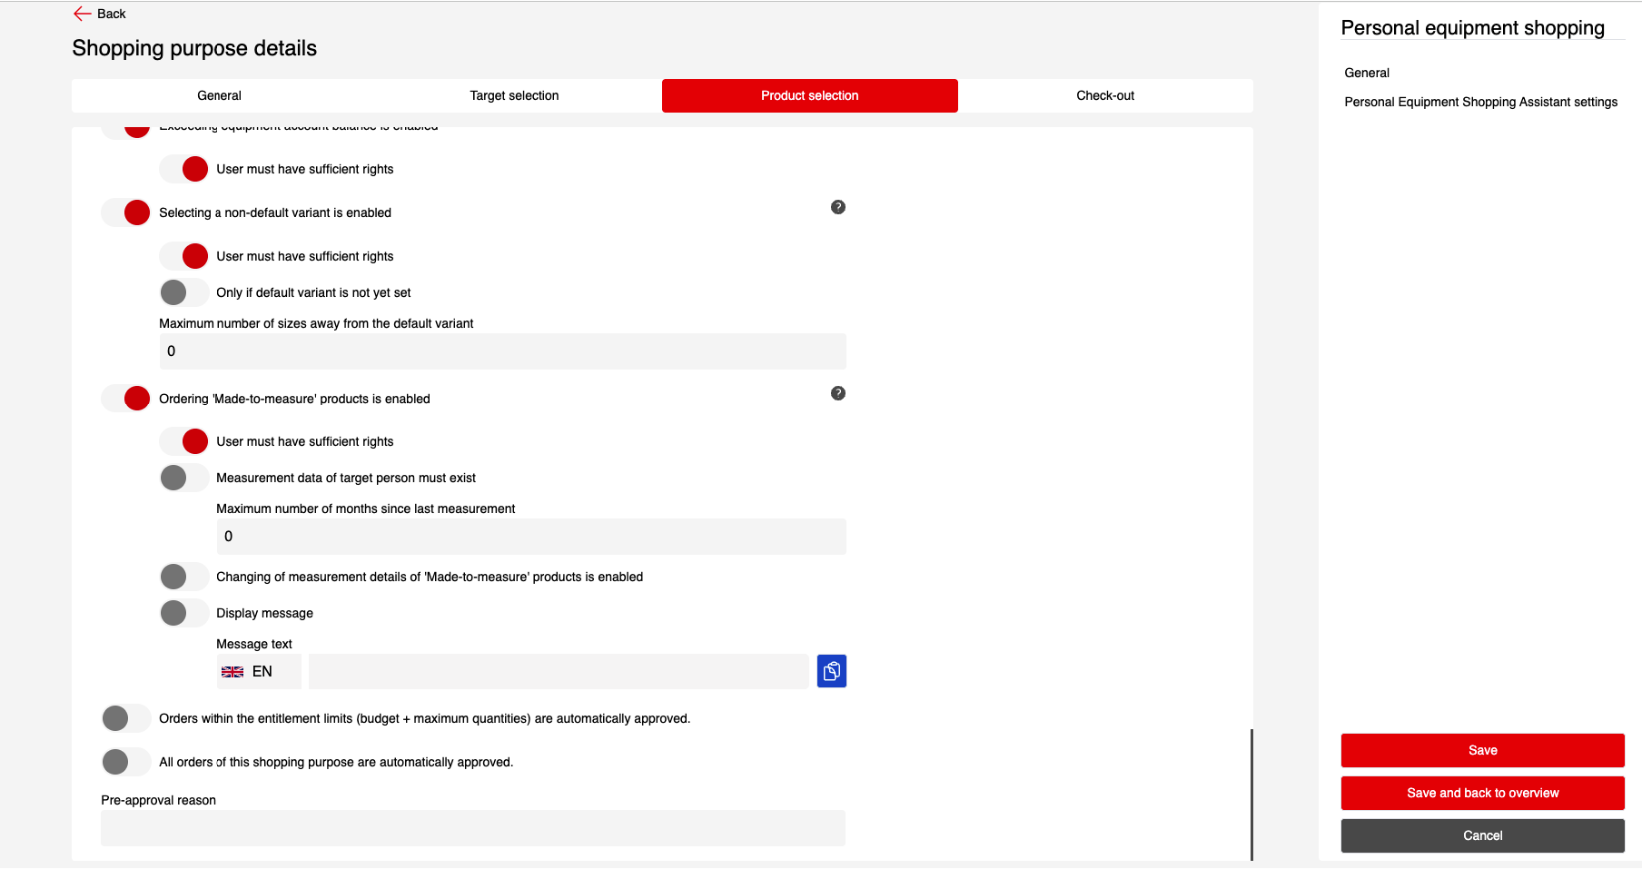
Task: Cancel the shopping purpose changes
Action: (x=1482, y=835)
